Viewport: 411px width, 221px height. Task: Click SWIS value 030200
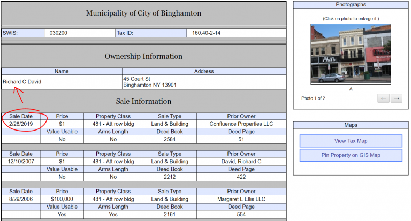[x=58, y=33]
